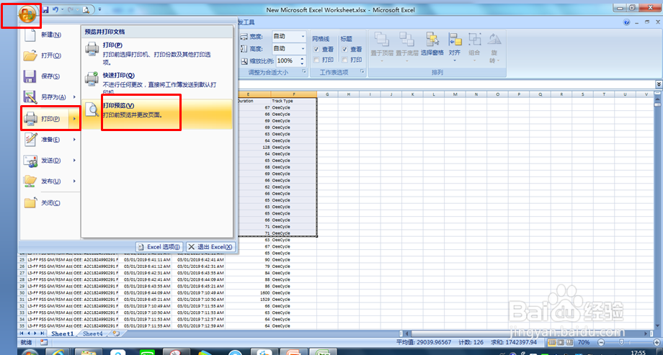Click the 70% zoom level

click(584, 342)
